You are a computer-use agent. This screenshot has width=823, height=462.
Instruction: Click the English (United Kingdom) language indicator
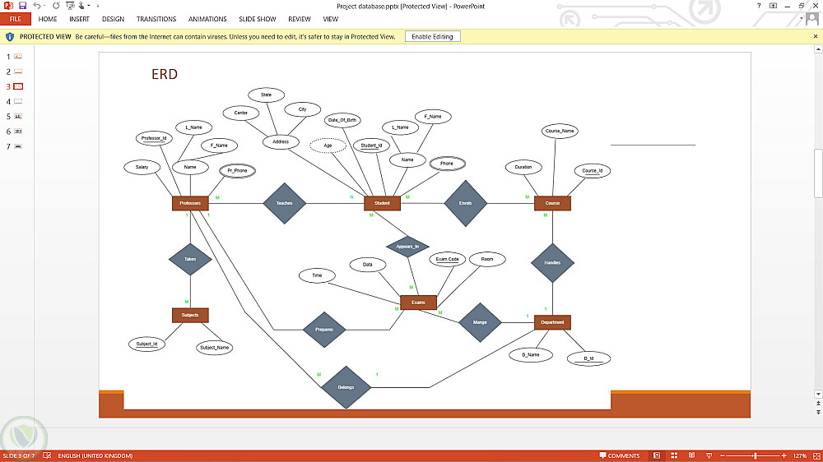pyautogui.click(x=95, y=455)
